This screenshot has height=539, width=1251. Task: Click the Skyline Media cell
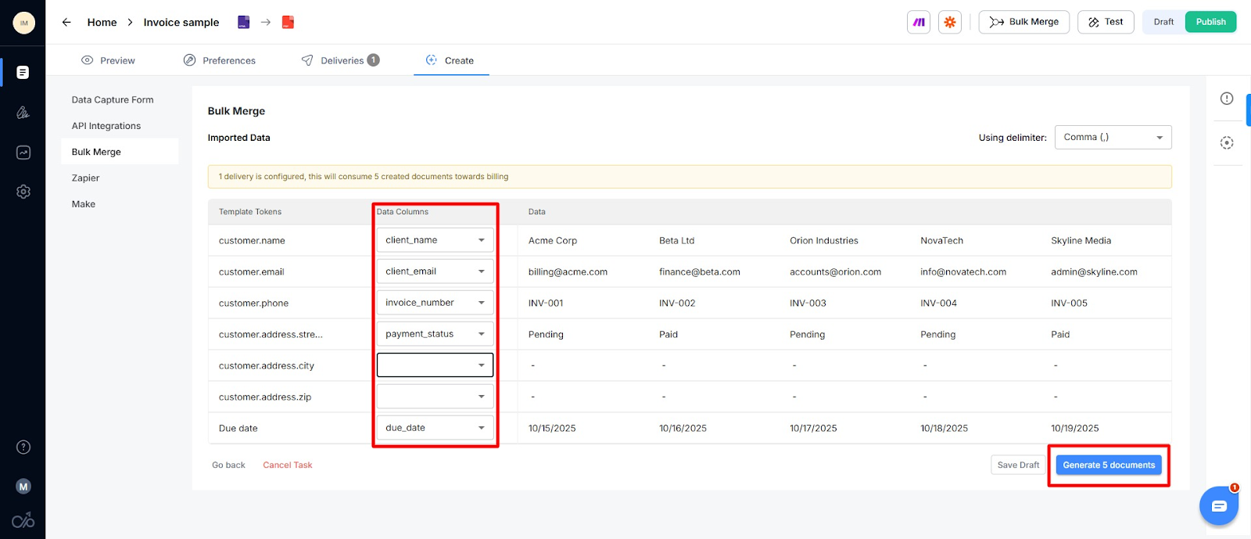pos(1081,241)
